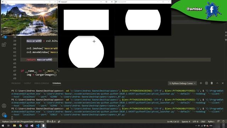
Task: Maximize the mascara1 window
Action: pyautogui.click(x=106, y=2)
